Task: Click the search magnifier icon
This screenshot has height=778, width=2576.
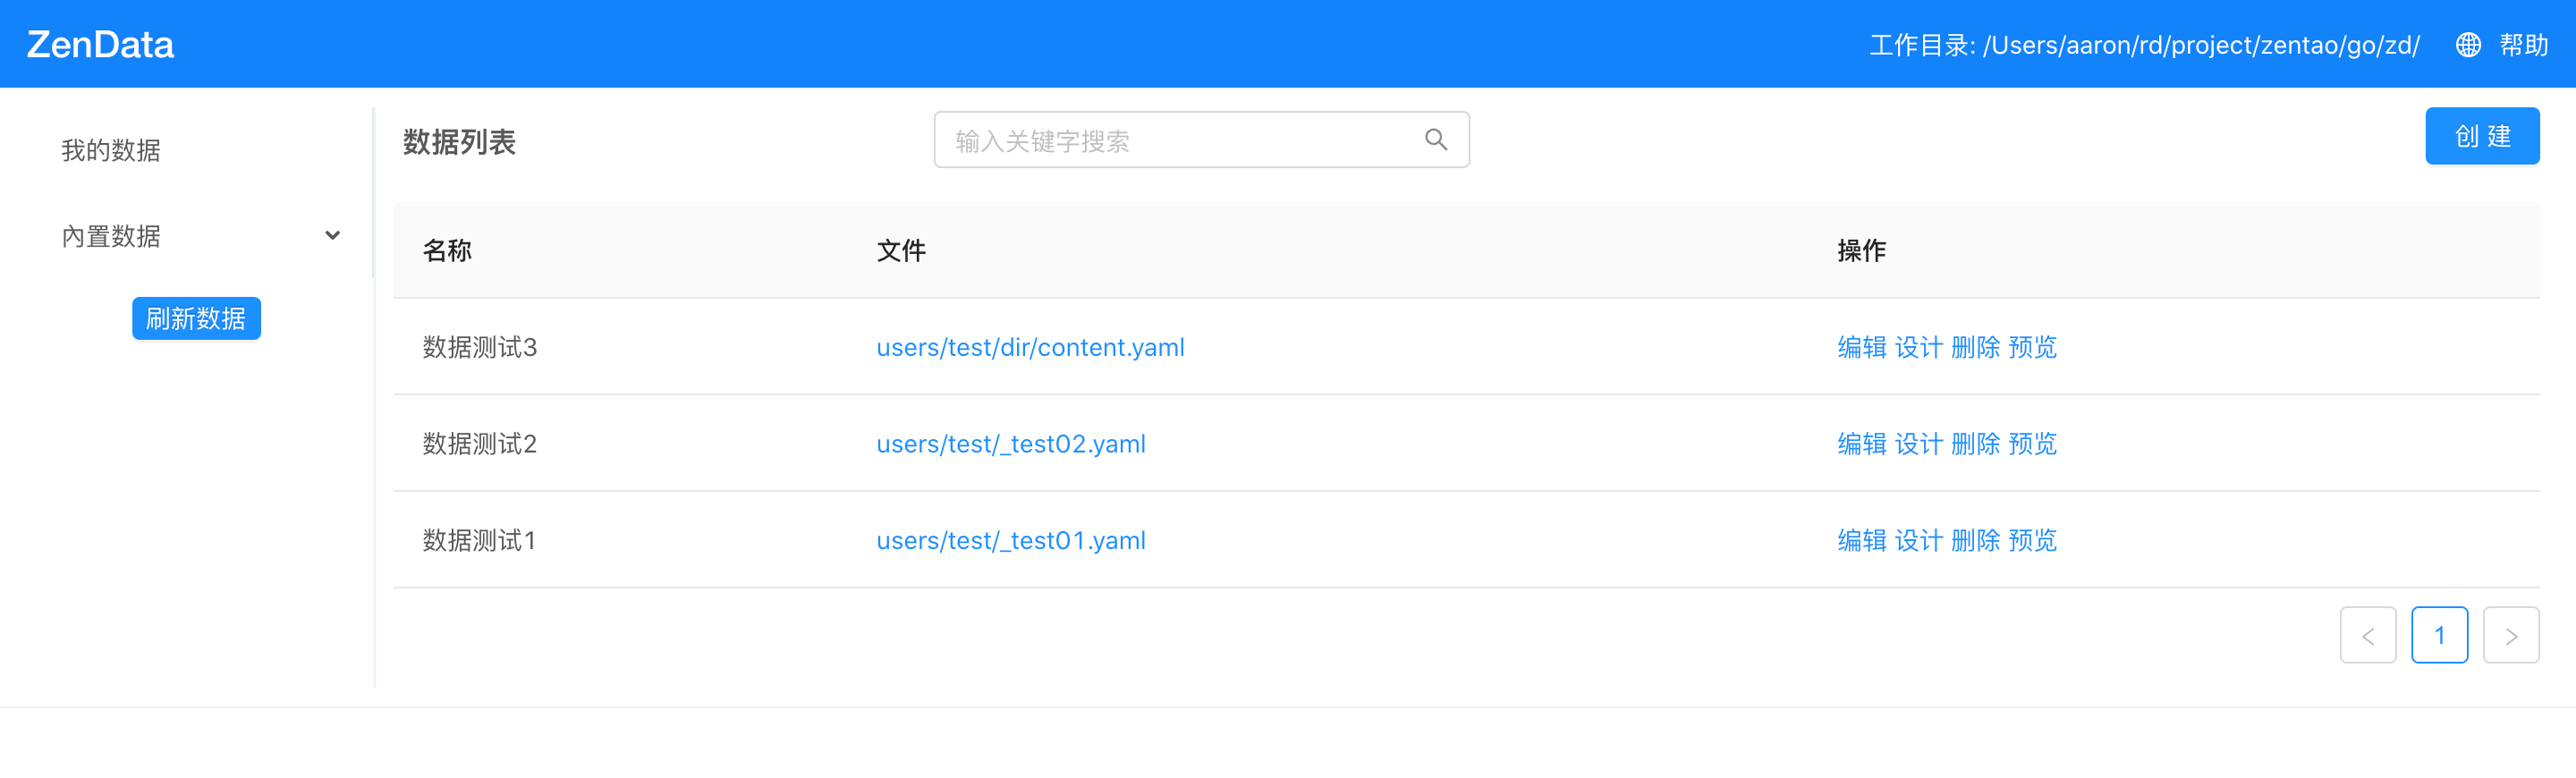Action: click(x=1435, y=140)
